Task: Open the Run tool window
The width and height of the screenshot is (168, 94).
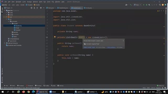Action: [x=6, y=86]
